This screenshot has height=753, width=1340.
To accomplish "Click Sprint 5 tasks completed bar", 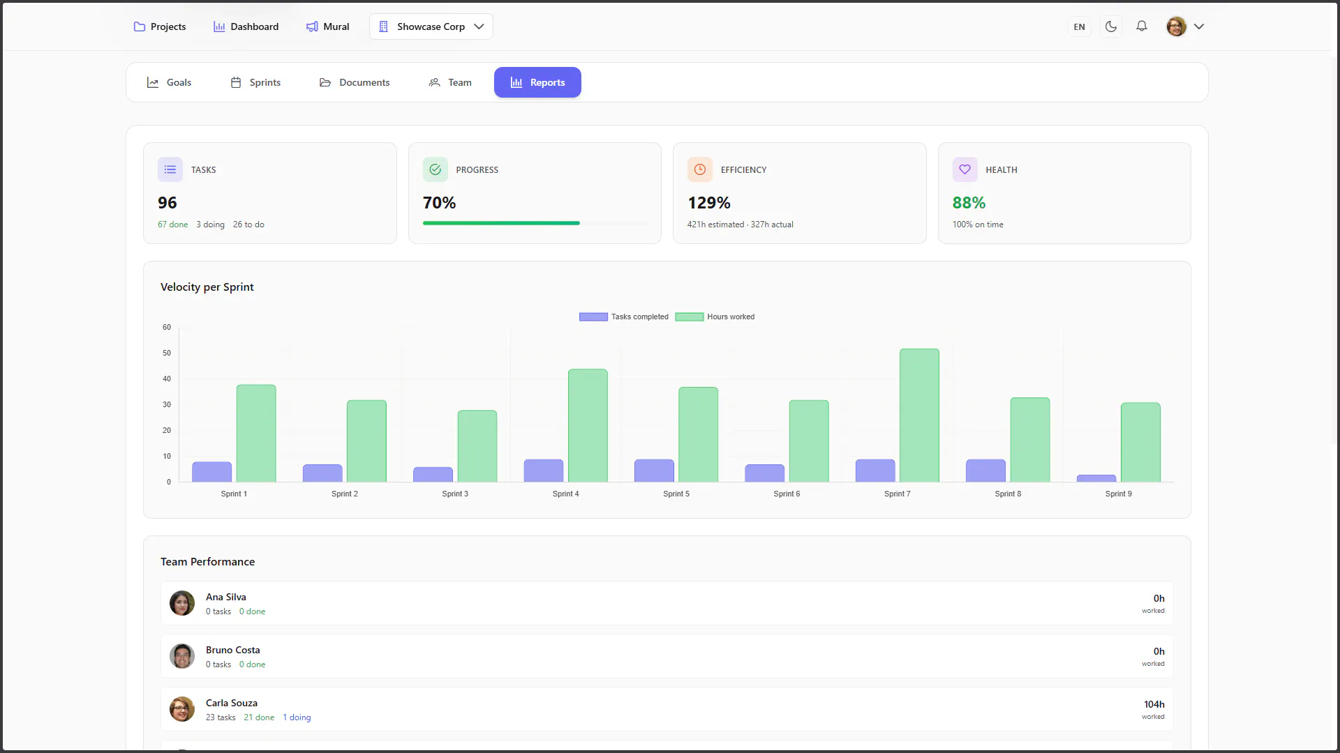I will tap(654, 471).
